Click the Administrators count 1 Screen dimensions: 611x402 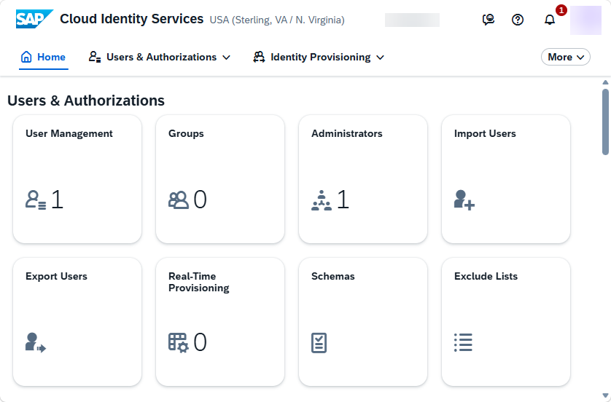click(343, 200)
